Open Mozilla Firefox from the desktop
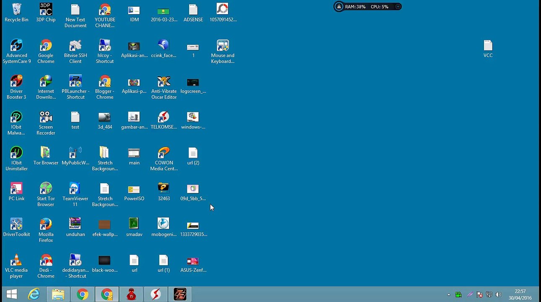This screenshot has height=302, width=541. (46, 230)
